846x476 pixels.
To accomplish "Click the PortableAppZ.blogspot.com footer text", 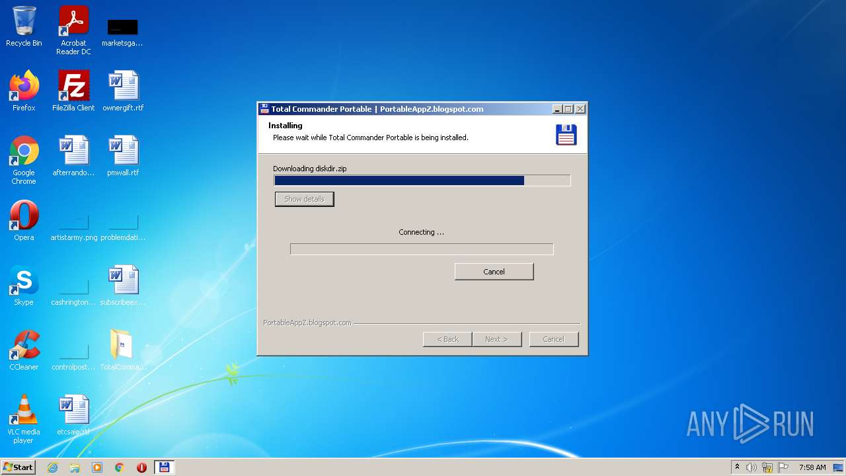I will tap(307, 323).
